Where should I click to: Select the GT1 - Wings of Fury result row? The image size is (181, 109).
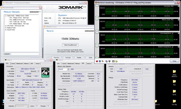point(19,18)
